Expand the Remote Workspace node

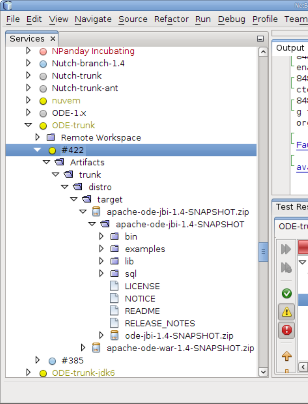pyautogui.click(x=37, y=137)
